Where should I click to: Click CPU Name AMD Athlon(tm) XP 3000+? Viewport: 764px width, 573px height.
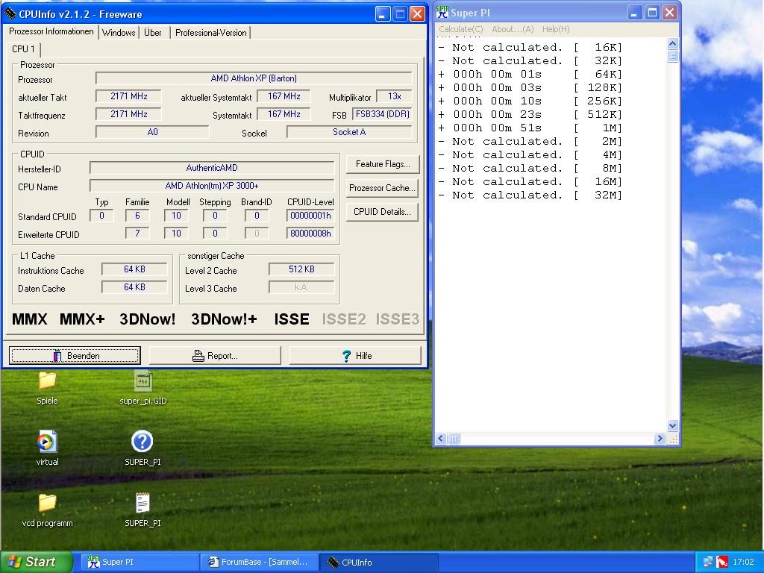(212, 186)
